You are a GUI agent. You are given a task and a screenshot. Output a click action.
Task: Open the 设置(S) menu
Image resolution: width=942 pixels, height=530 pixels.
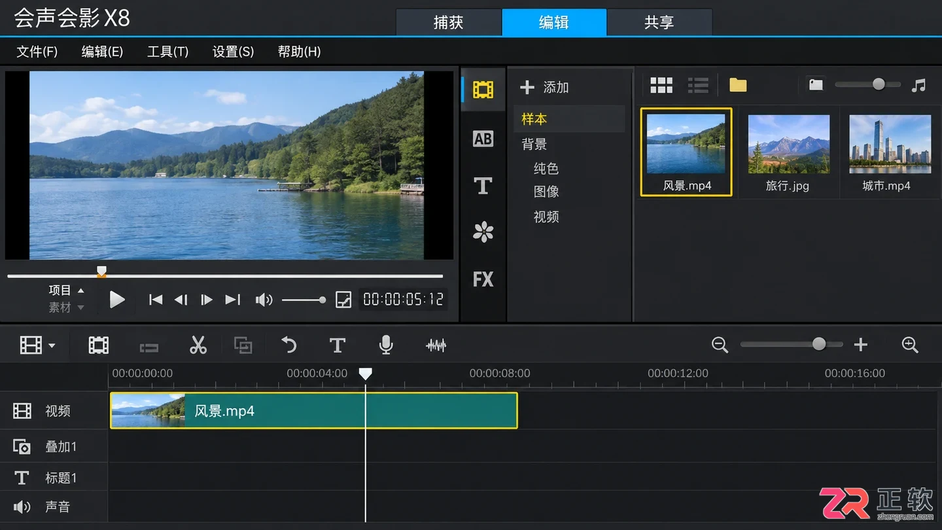233,52
